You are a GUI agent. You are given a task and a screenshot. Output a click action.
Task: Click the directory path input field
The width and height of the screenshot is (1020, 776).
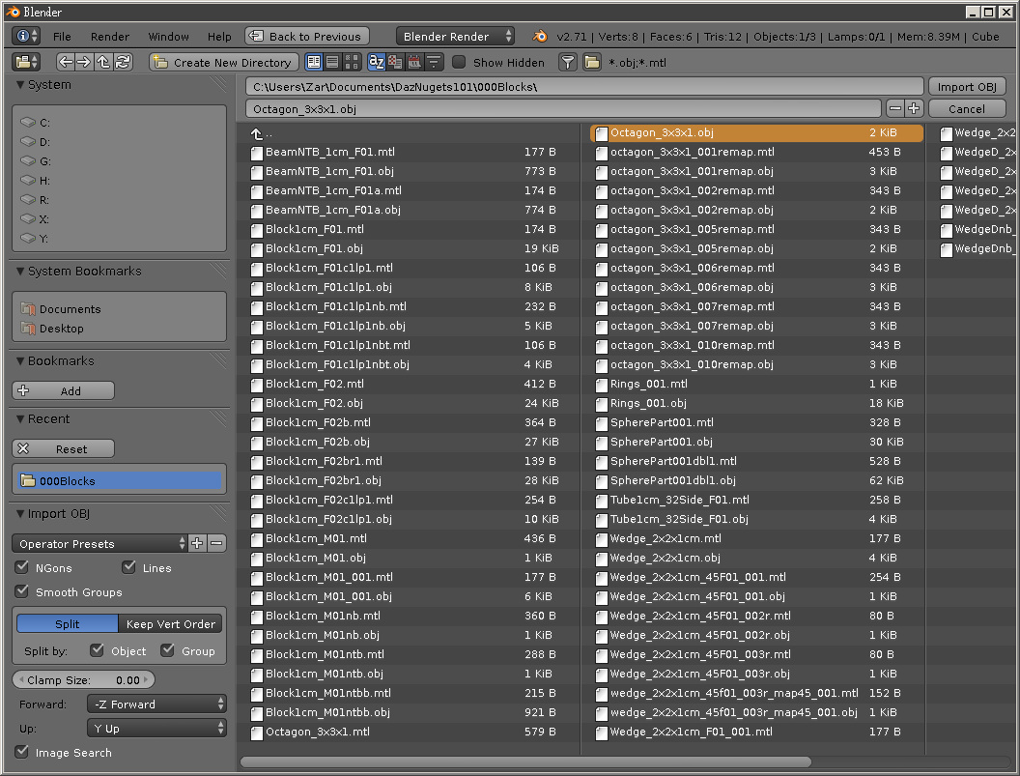point(584,87)
